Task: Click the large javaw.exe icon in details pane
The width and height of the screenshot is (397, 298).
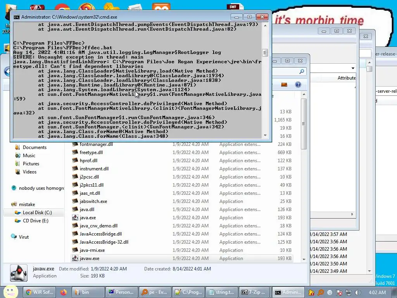Action: [19, 273]
